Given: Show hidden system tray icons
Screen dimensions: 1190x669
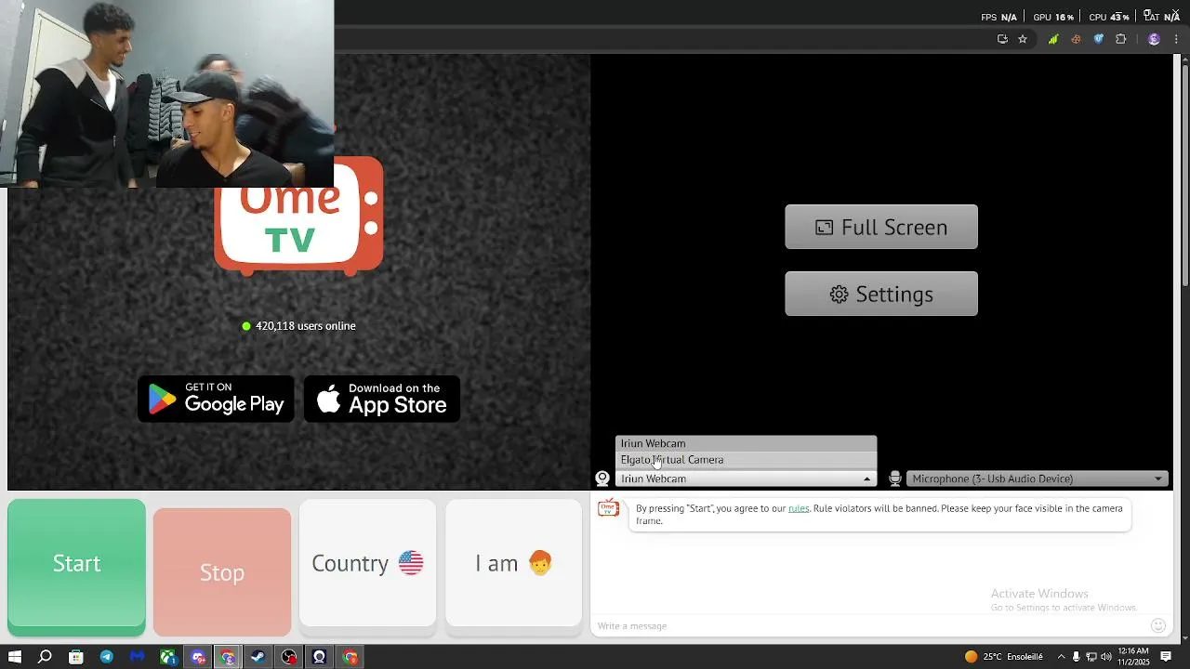Looking at the screenshot, I should click(x=1061, y=657).
